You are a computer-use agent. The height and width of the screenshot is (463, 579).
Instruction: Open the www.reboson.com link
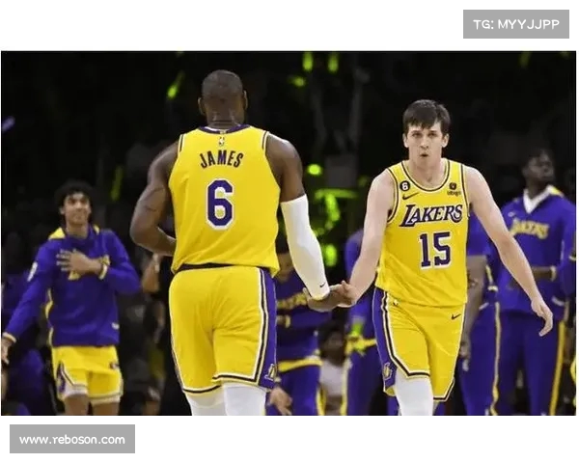tap(72, 439)
